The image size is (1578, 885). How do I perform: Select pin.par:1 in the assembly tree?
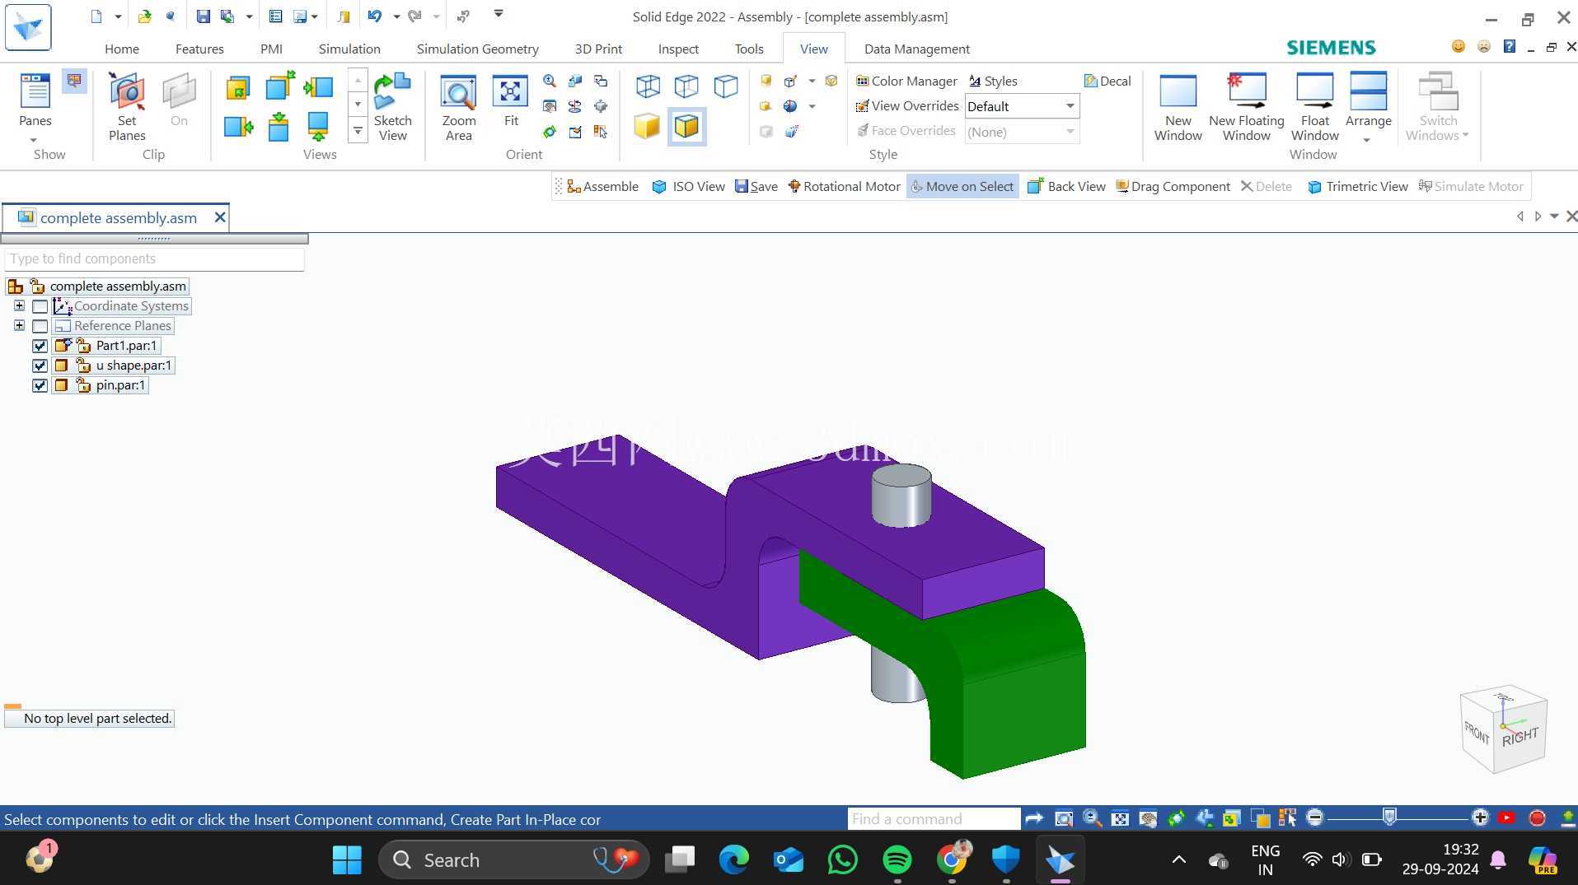[120, 385]
